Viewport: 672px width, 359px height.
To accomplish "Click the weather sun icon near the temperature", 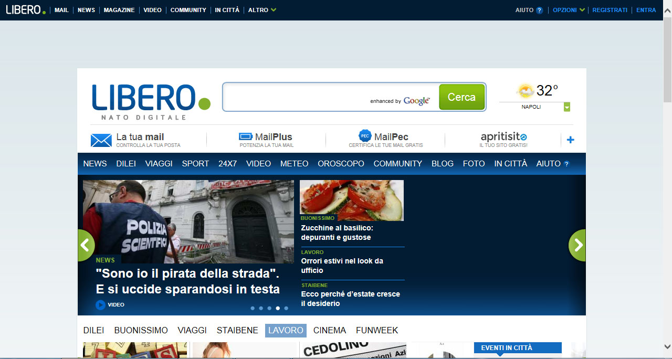I will [525, 90].
